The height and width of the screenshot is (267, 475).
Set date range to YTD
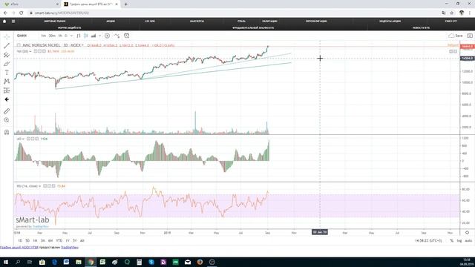coord(59,240)
